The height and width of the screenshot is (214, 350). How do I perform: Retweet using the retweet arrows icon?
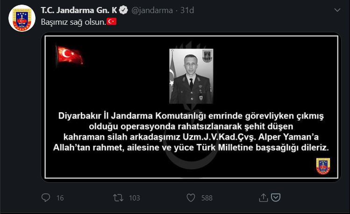tap(118, 198)
